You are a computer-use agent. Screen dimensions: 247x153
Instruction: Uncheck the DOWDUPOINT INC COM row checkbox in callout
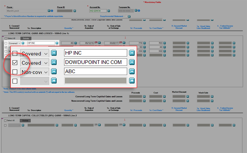tap(15, 63)
